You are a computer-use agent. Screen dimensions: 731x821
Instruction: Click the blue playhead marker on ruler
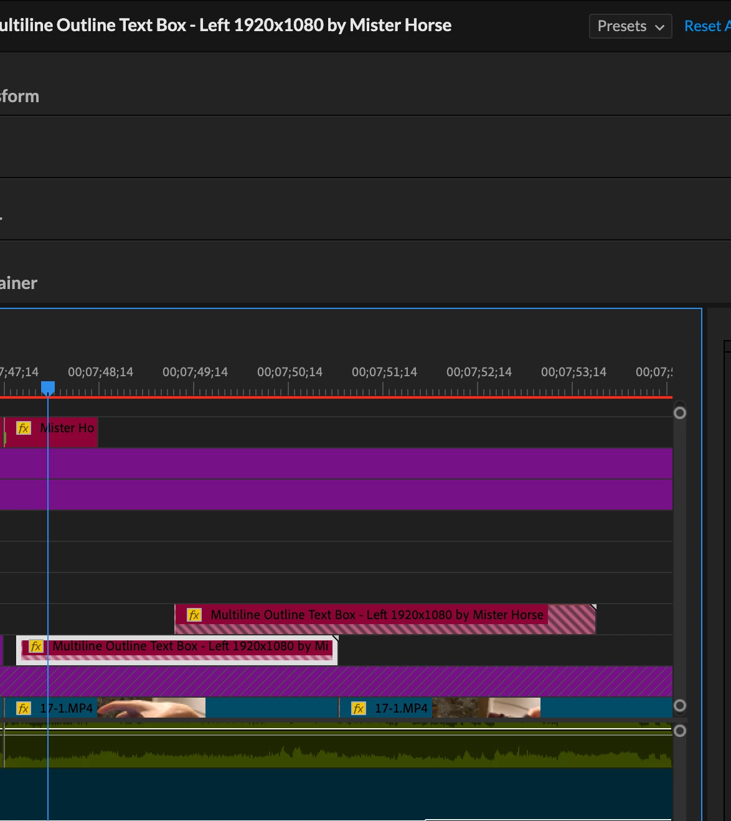tap(48, 388)
